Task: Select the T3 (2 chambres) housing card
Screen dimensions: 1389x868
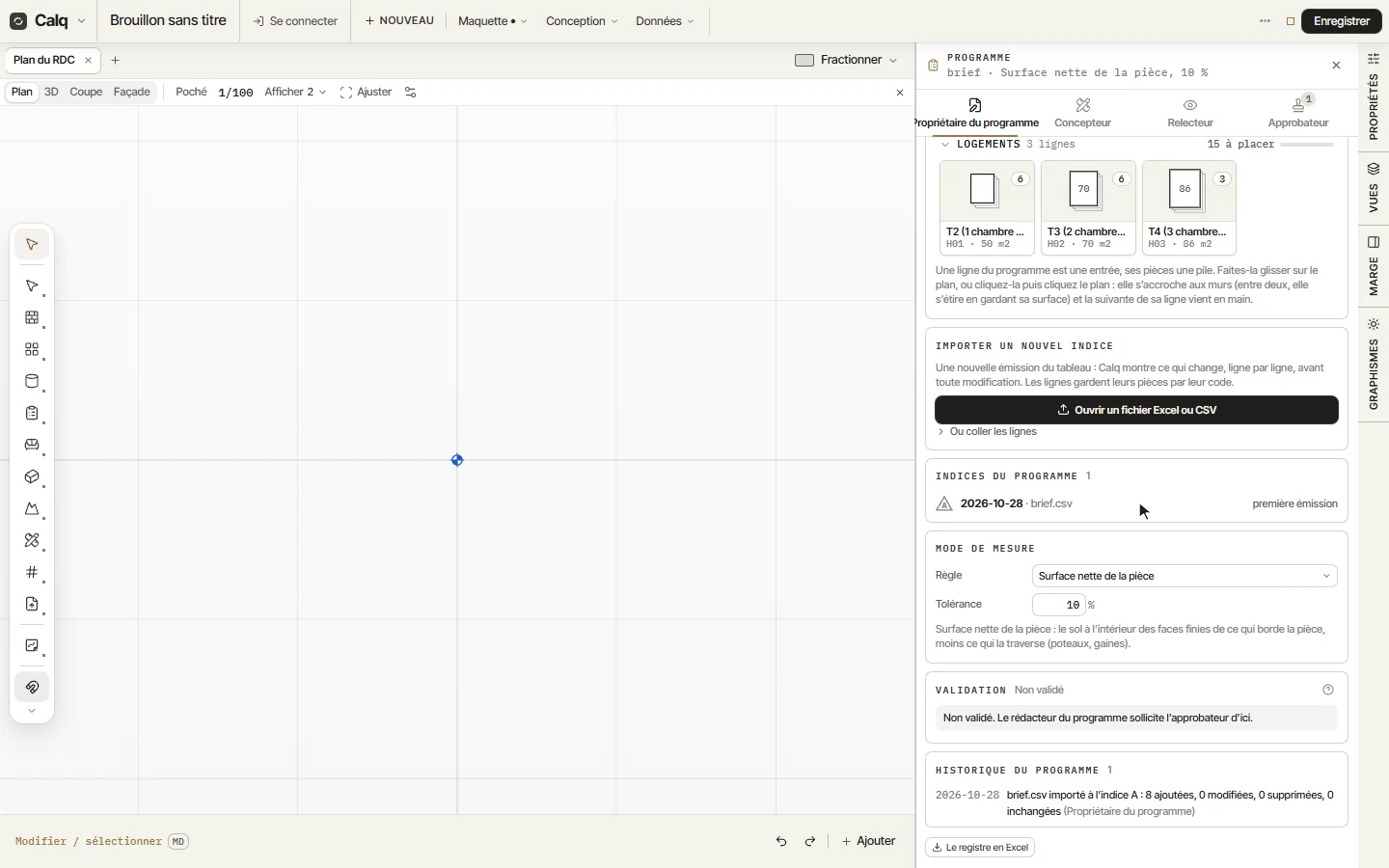Action: pos(1088,207)
